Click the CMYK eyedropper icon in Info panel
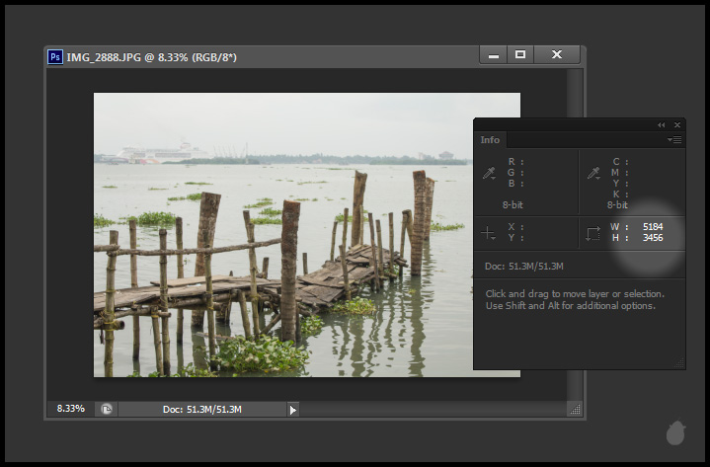The image size is (710, 467). coord(594,173)
